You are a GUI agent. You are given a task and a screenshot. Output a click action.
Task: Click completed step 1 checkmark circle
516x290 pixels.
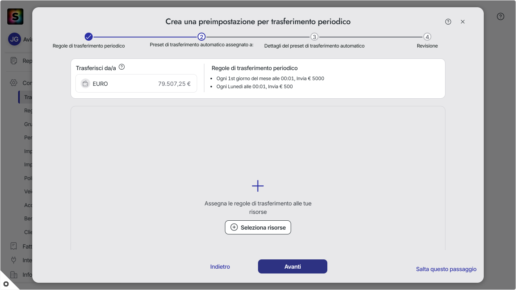89,37
